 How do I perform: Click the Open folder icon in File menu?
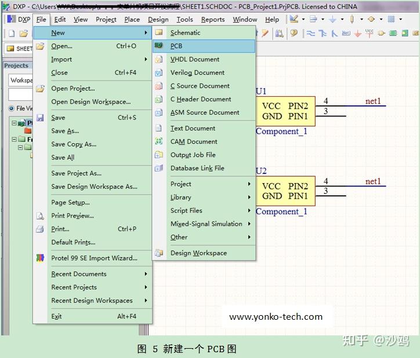pos(40,46)
